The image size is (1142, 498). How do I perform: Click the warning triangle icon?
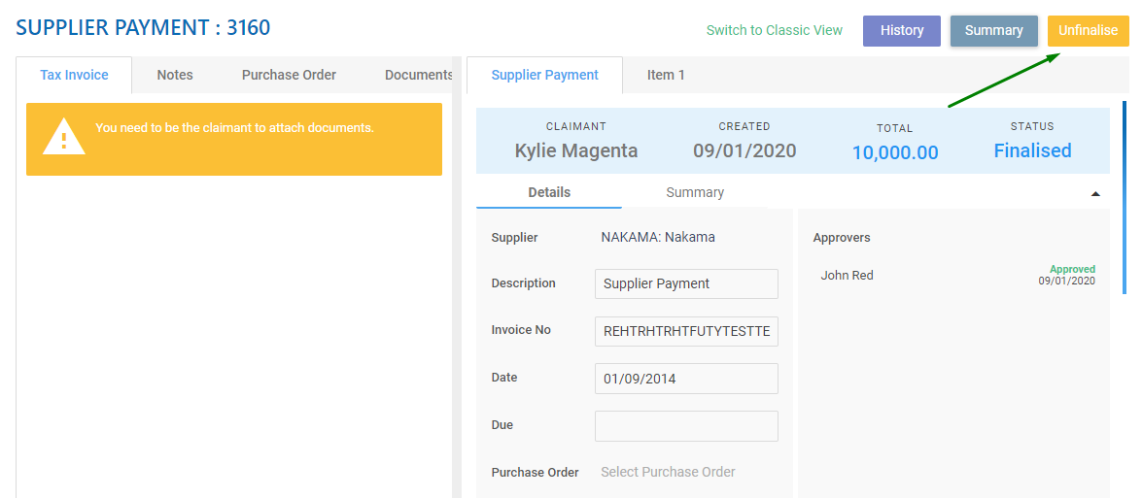(64, 137)
